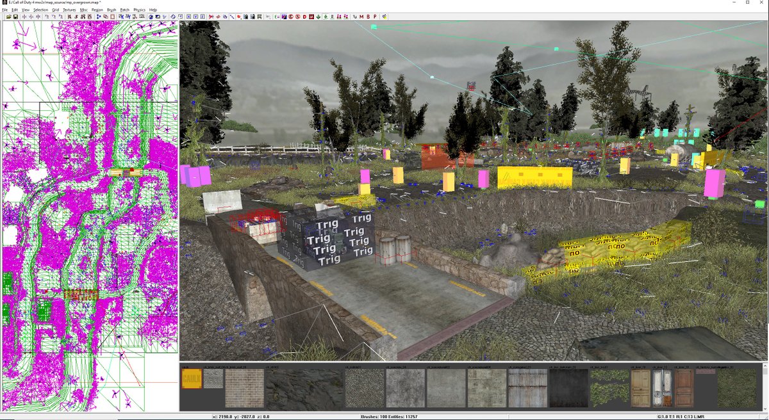
Task: Toggle the red P toolbar button
Action: pos(375,17)
